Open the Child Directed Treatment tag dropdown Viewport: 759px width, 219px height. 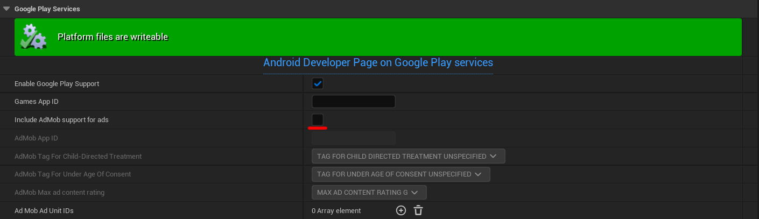[x=408, y=156]
